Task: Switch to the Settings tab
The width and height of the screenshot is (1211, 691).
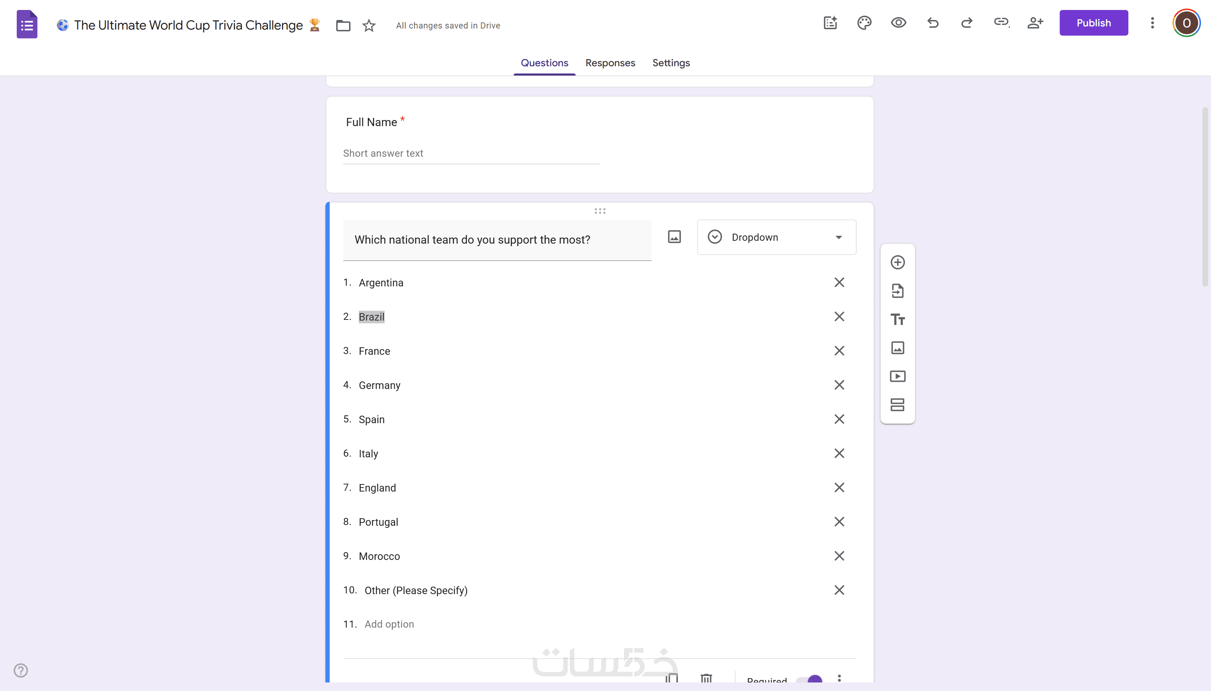Action: pos(671,63)
